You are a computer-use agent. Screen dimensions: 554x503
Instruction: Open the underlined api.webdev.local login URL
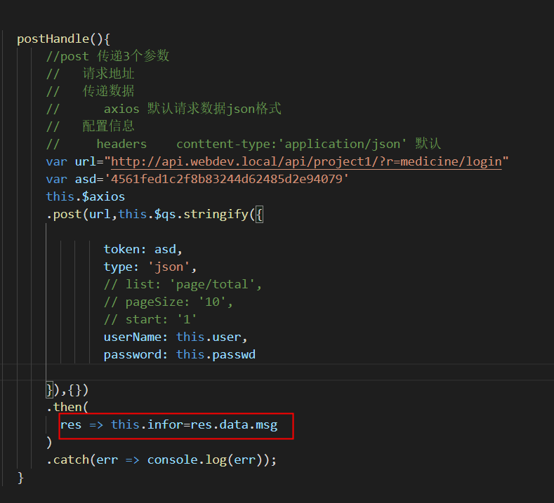(306, 161)
